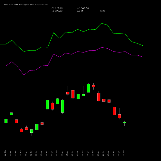The width and height of the screenshot is (161, 161).
Task: Select the 15 Apr date label
Action: 67,153
